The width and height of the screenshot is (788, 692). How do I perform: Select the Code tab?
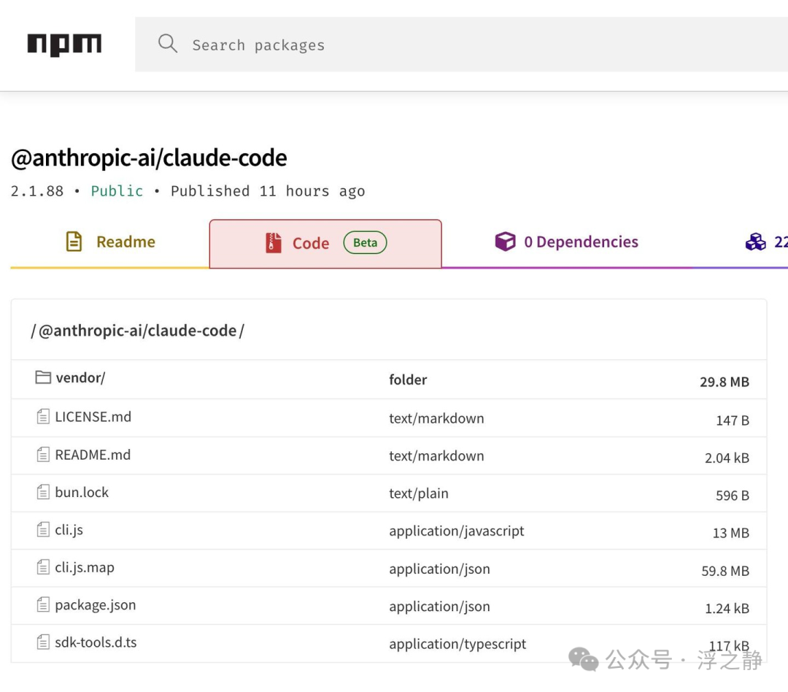click(x=325, y=243)
